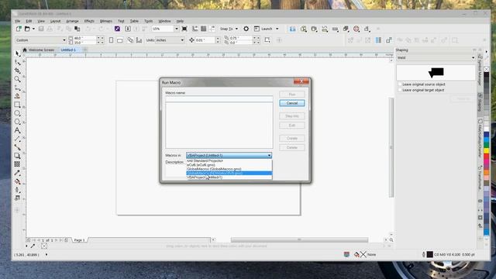Select the Freehand drawing tool
The width and height of the screenshot is (496, 279).
tap(17, 88)
